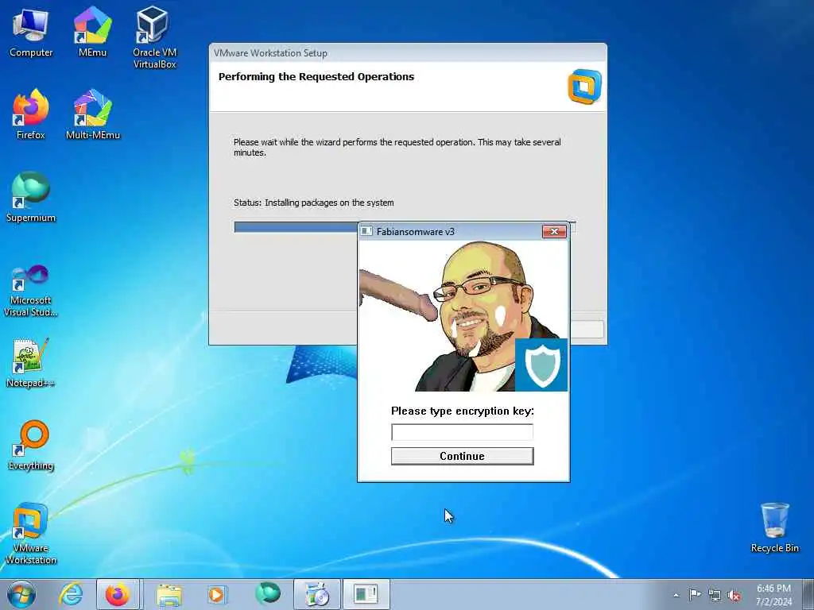Open VMware Workstation desktop shortcut
This screenshot has height=610, width=814.
pos(31,534)
